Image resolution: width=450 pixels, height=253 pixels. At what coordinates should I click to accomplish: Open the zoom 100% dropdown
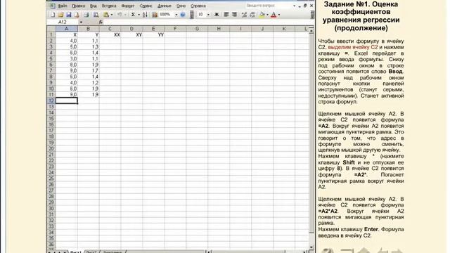click(x=176, y=15)
